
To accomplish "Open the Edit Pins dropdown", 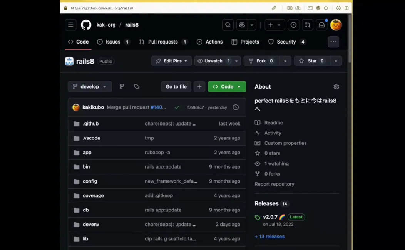I will [171, 61].
